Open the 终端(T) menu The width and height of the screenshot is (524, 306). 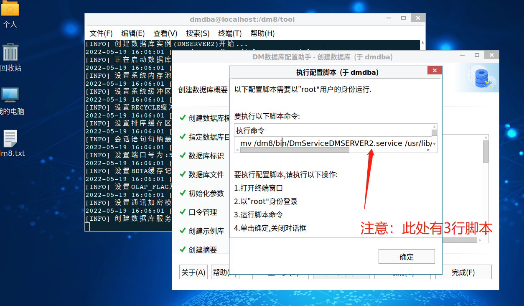(x=230, y=33)
